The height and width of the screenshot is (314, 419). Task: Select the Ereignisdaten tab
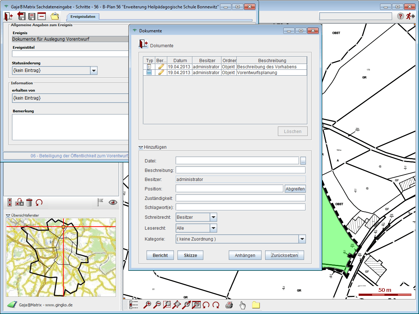tap(83, 17)
